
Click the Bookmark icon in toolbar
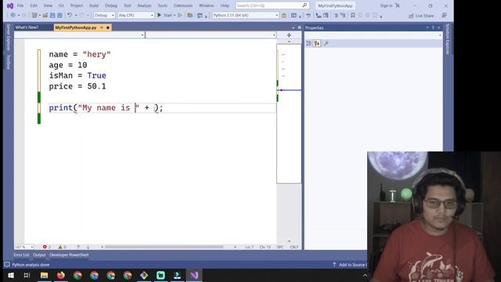coord(353,15)
